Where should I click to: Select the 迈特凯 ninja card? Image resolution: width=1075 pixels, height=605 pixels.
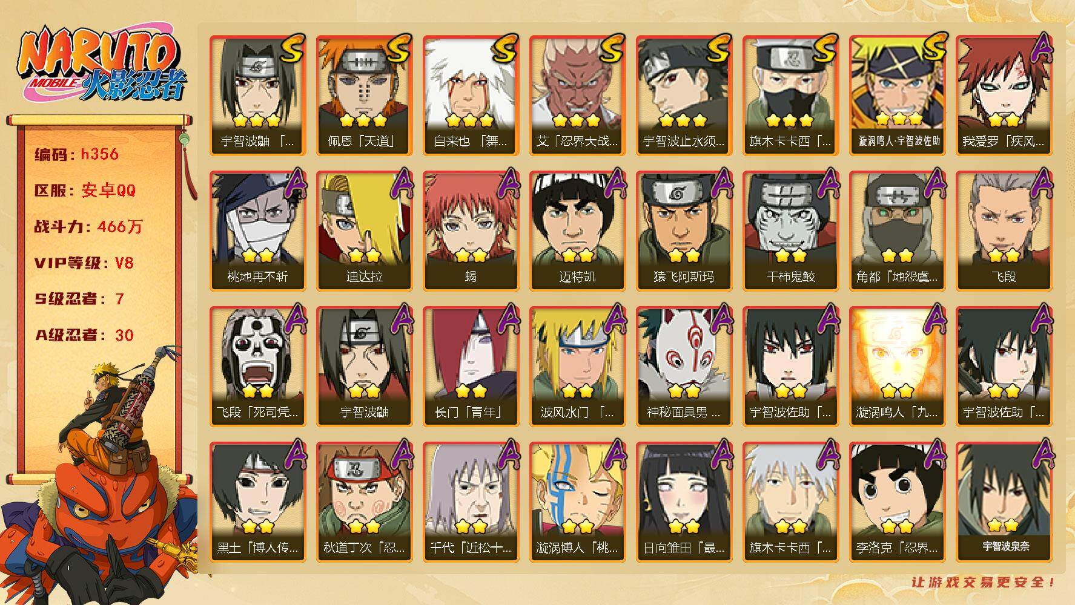click(577, 231)
